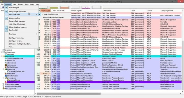
Task: Click the red star icon of highlighted process
Action: [6, 82]
